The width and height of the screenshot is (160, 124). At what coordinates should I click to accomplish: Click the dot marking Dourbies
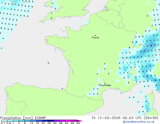point(105,83)
